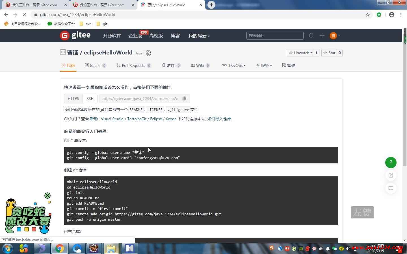The width and height of the screenshot is (407, 254).
Task: Select the SSH protocol toggle
Action: click(90, 98)
